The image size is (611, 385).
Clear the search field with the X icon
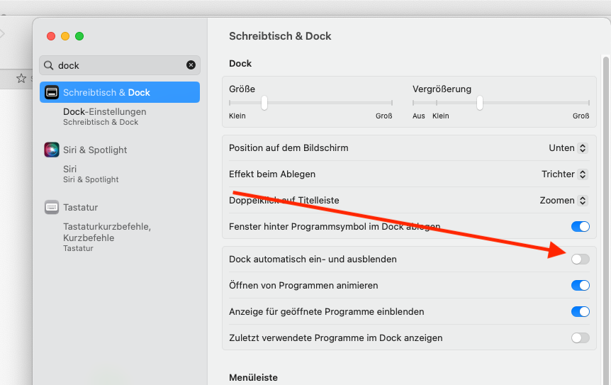[191, 65]
